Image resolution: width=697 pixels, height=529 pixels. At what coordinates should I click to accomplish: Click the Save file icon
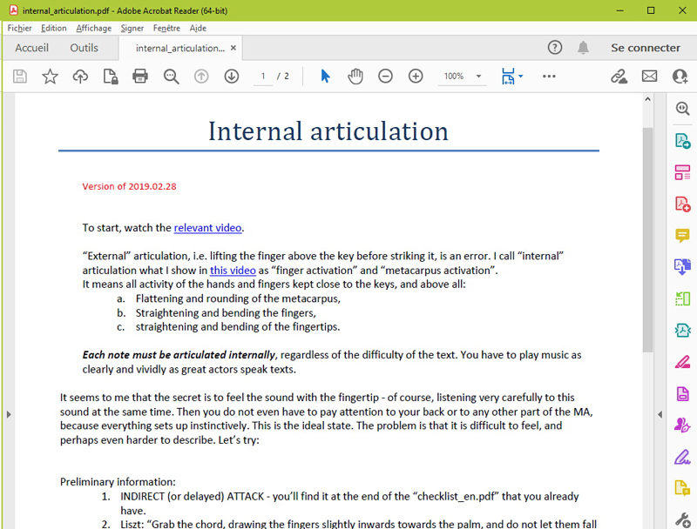pyautogui.click(x=20, y=77)
